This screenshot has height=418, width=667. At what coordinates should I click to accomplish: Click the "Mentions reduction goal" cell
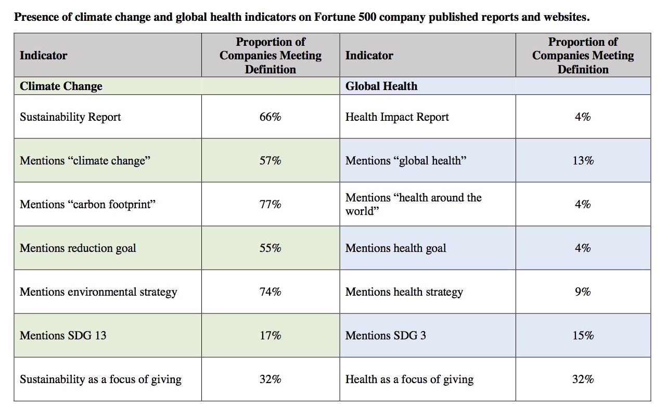(x=78, y=248)
